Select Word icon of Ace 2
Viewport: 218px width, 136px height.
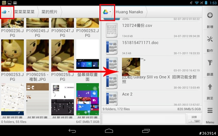(112, 99)
